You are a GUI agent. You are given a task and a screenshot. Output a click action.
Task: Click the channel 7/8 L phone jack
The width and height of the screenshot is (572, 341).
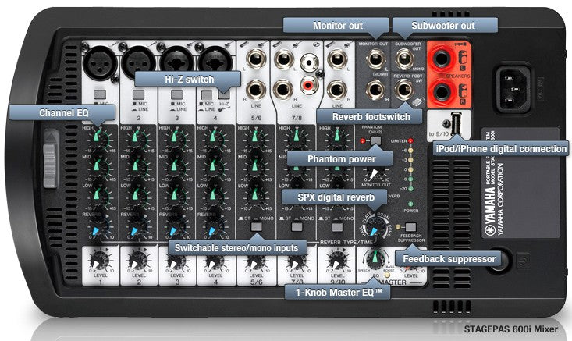[x=284, y=59]
